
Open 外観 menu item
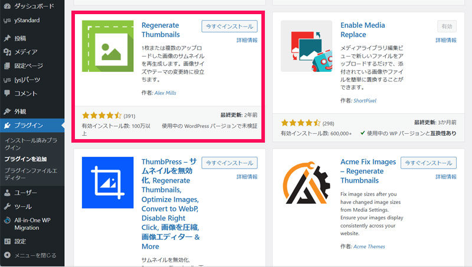pos(32,111)
